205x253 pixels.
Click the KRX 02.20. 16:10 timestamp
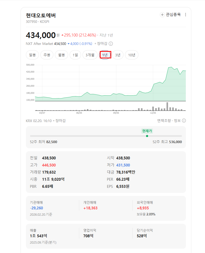(x=39, y=121)
